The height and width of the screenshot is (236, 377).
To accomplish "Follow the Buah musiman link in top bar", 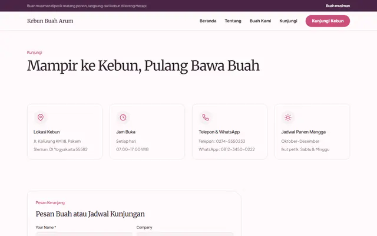I will coord(338,6).
